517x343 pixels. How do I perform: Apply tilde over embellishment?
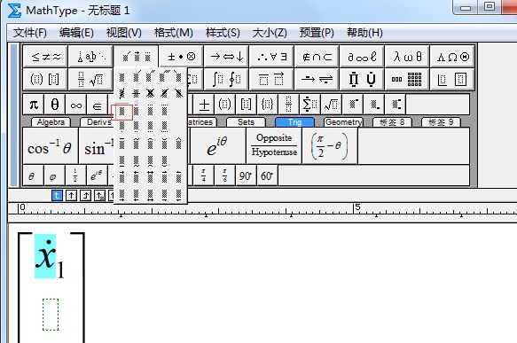pos(137,144)
